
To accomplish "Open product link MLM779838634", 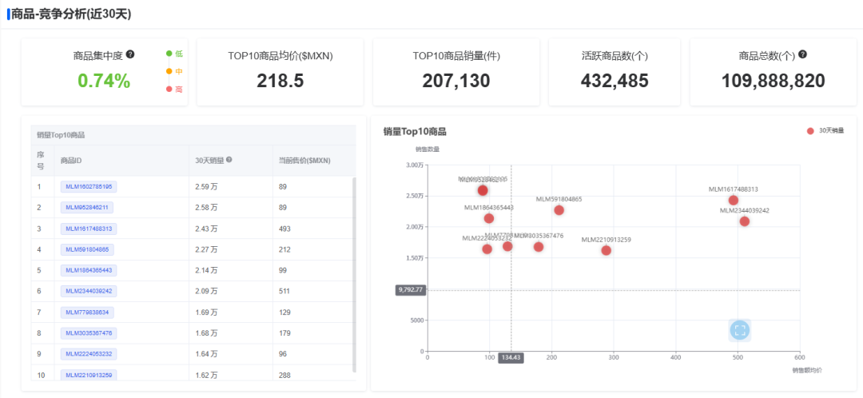I will (87, 312).
